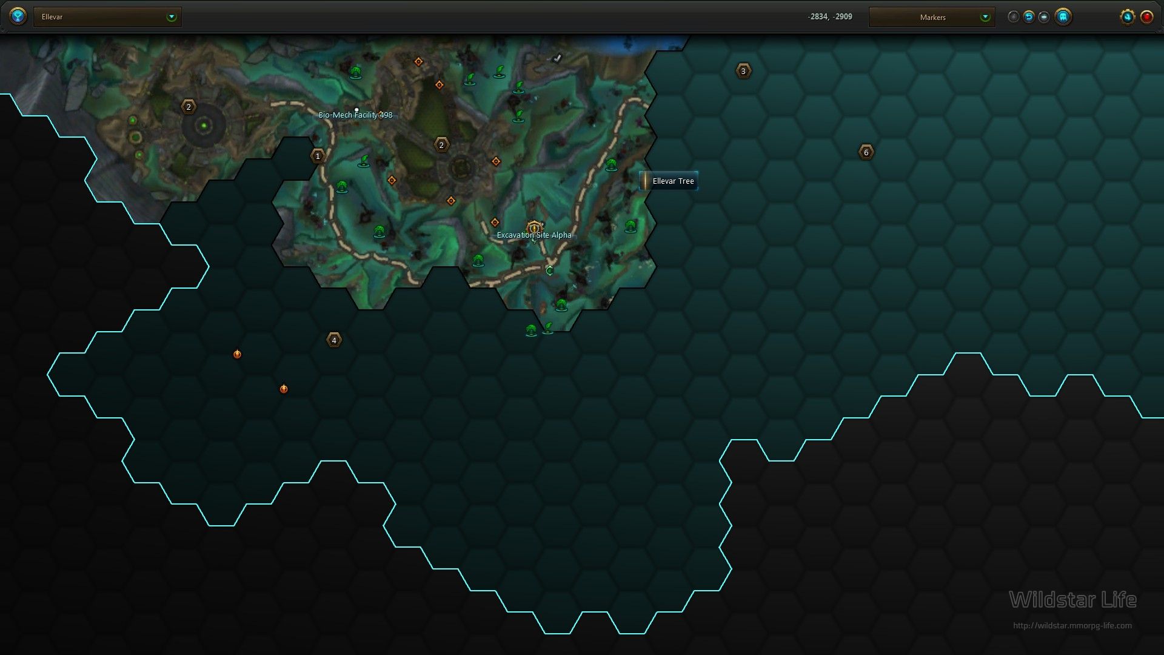Click marker 2 right of Bio-Mech Facility label

[x=441, y=145]
